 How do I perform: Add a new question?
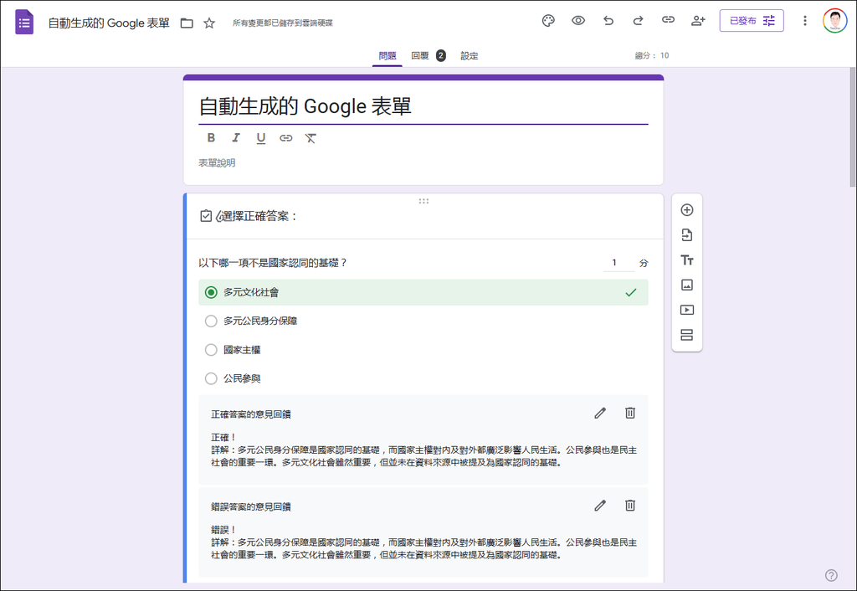point(687,210)
